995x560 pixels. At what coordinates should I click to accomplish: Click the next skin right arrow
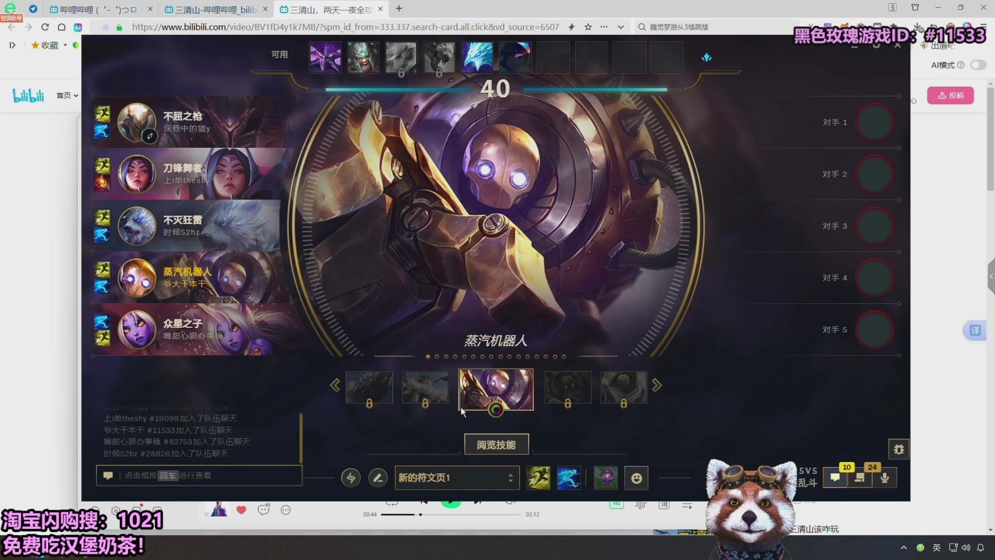(x=657, y=385)
